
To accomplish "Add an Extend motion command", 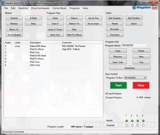I will pyautogui.click(x=14, y=18).
